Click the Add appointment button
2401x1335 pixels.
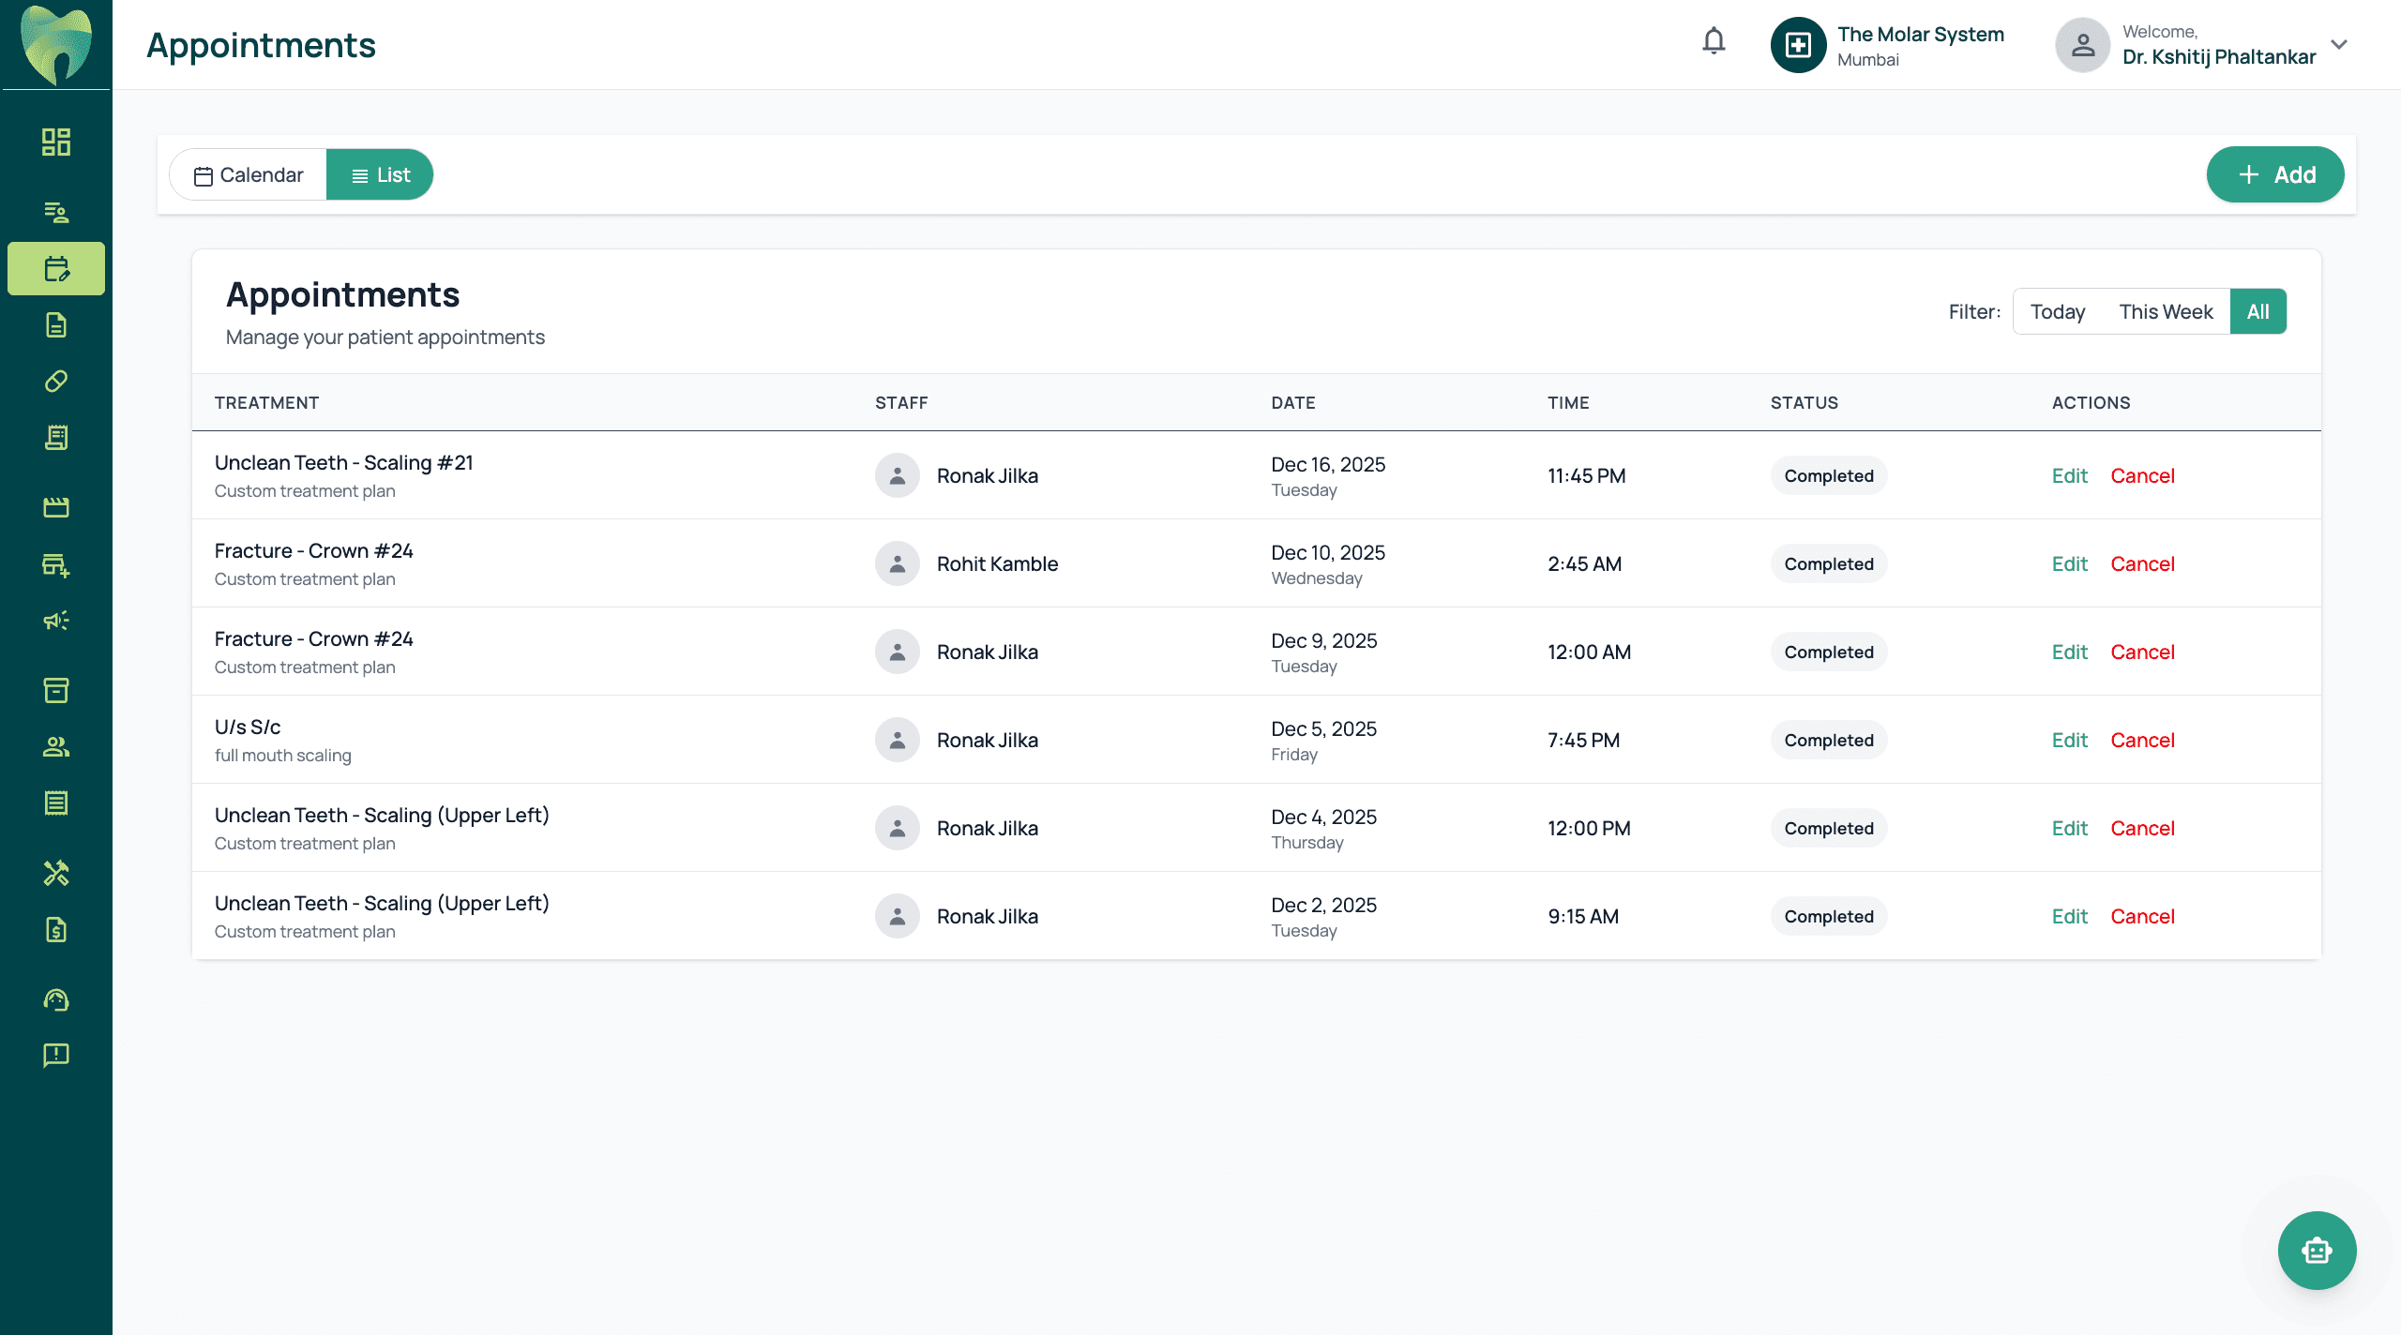click(x=2274, y=175)
